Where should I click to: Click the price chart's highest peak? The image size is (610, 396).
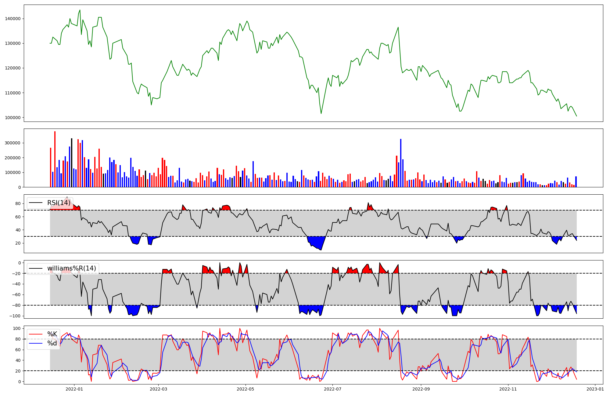click(80, 10)
